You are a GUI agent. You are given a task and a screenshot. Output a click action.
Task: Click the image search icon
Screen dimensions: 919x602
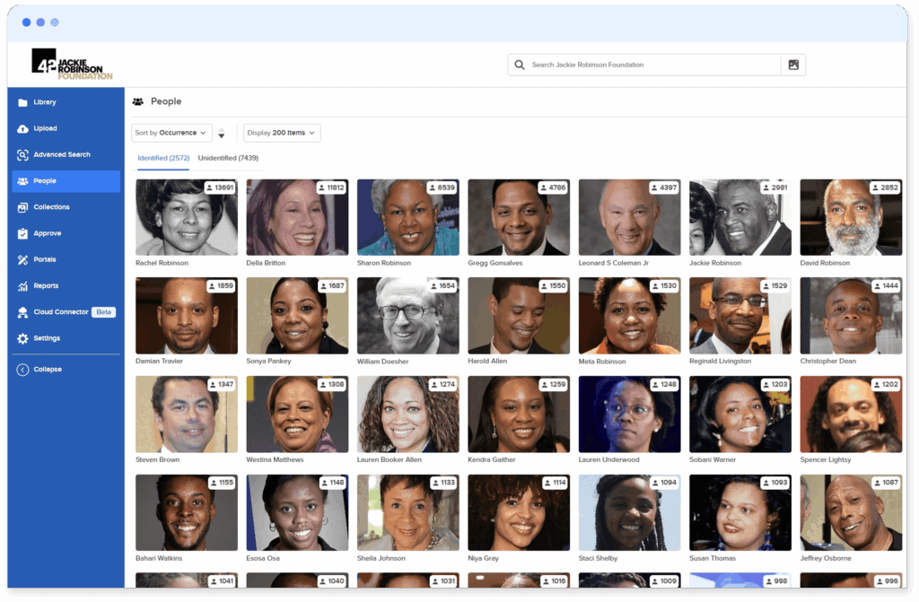point(793,65)
